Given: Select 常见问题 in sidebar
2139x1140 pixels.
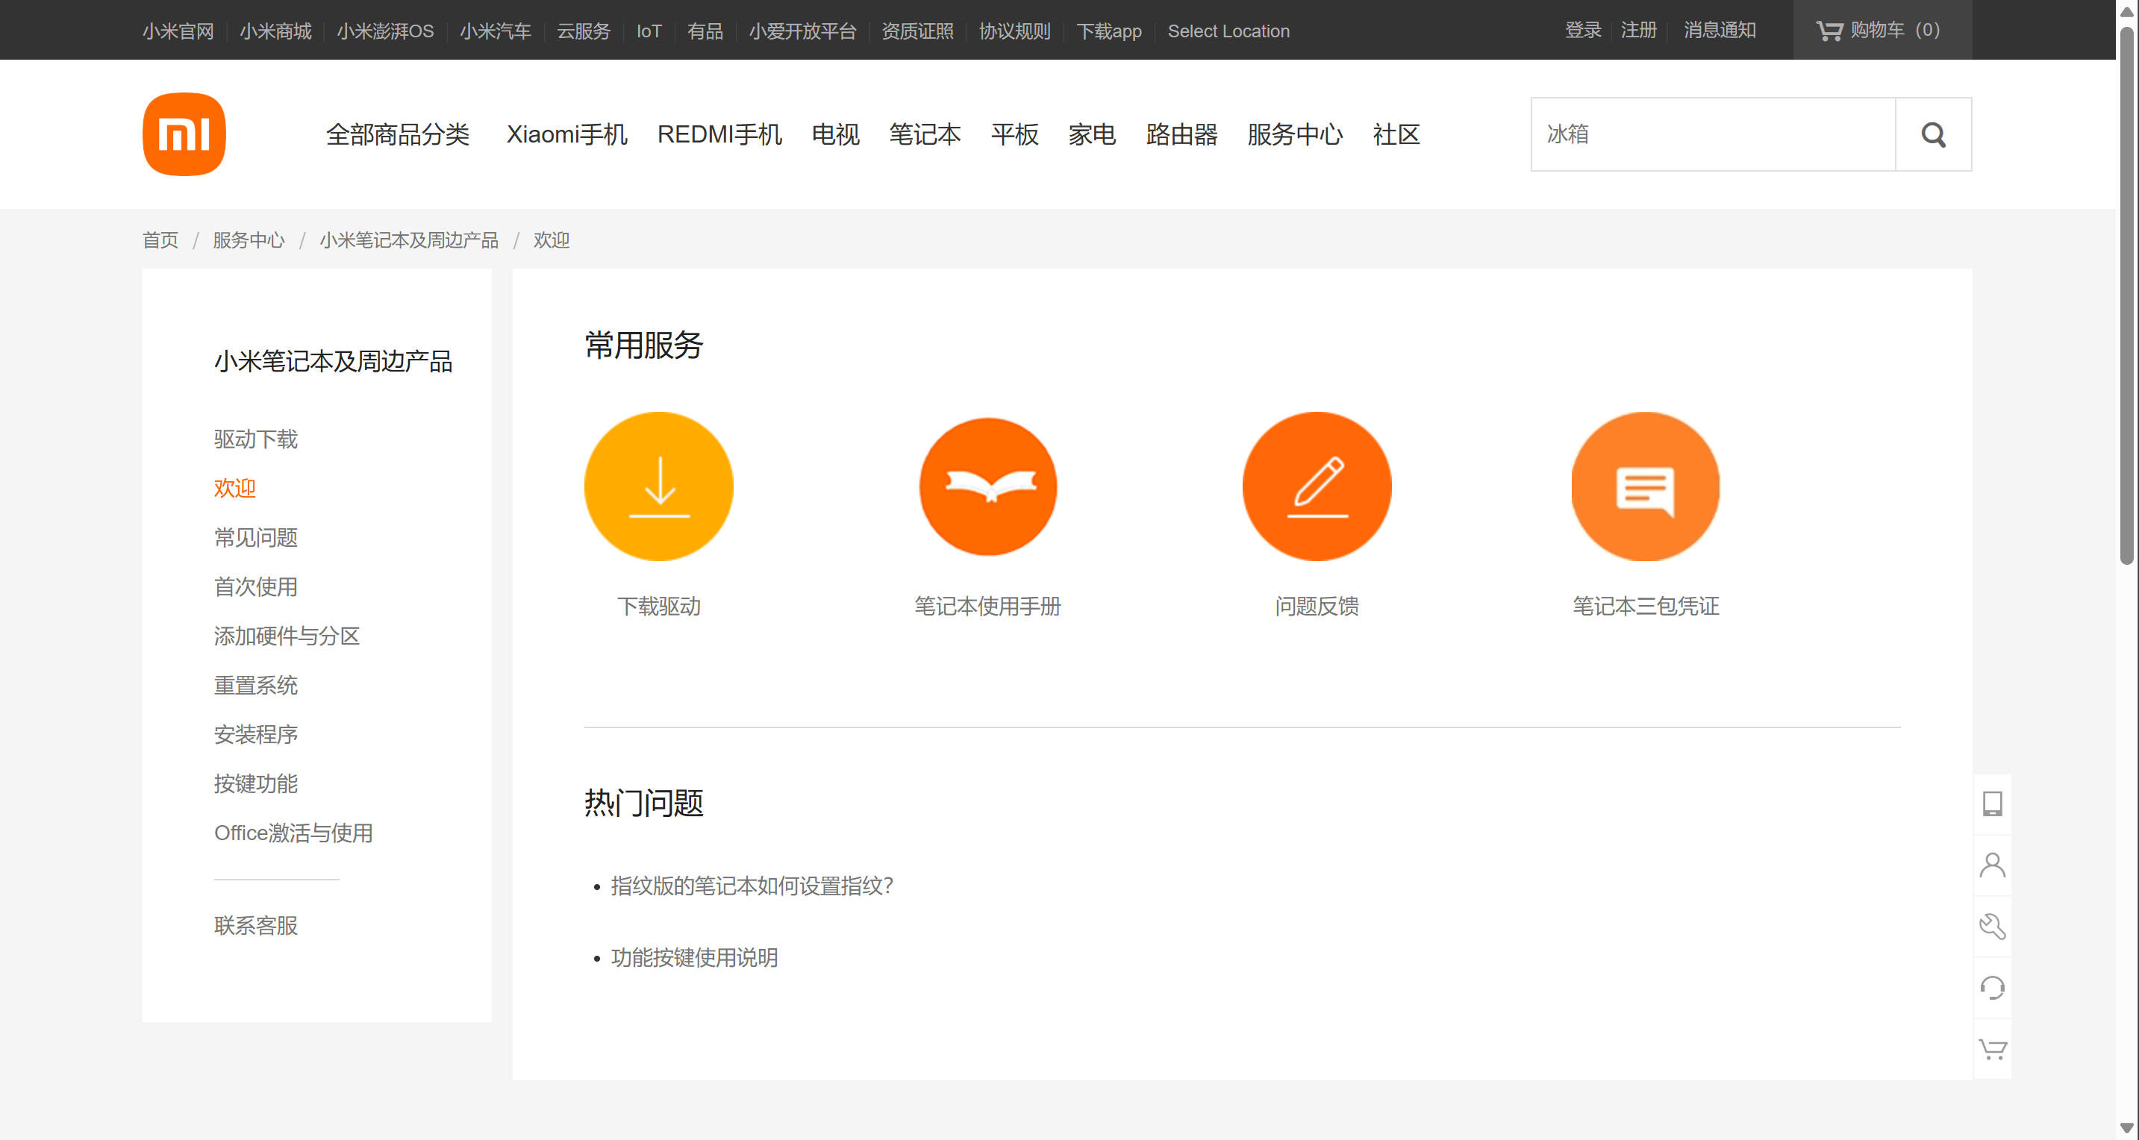Looking at the screenshot, I should pyautogui.click(x=256, y=537).
